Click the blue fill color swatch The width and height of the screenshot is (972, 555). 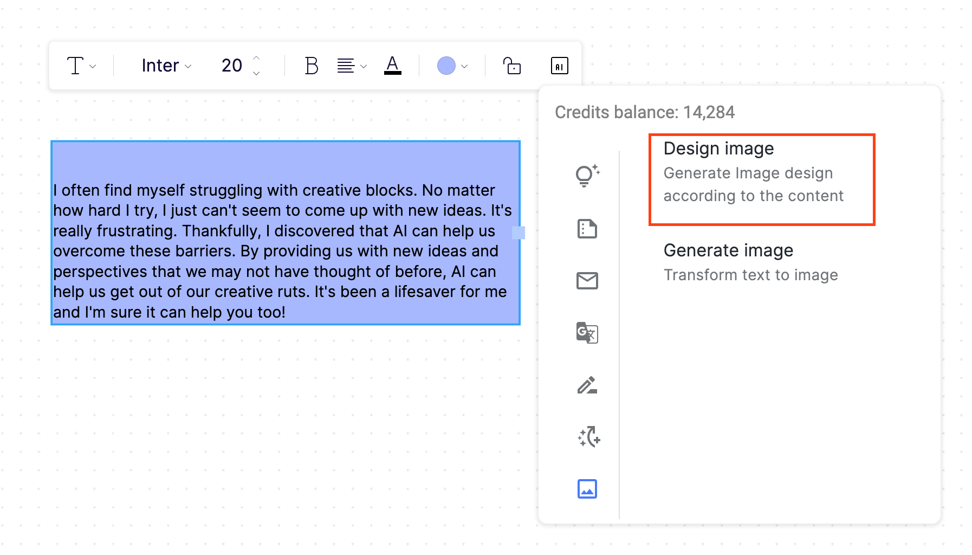[446, 66]
